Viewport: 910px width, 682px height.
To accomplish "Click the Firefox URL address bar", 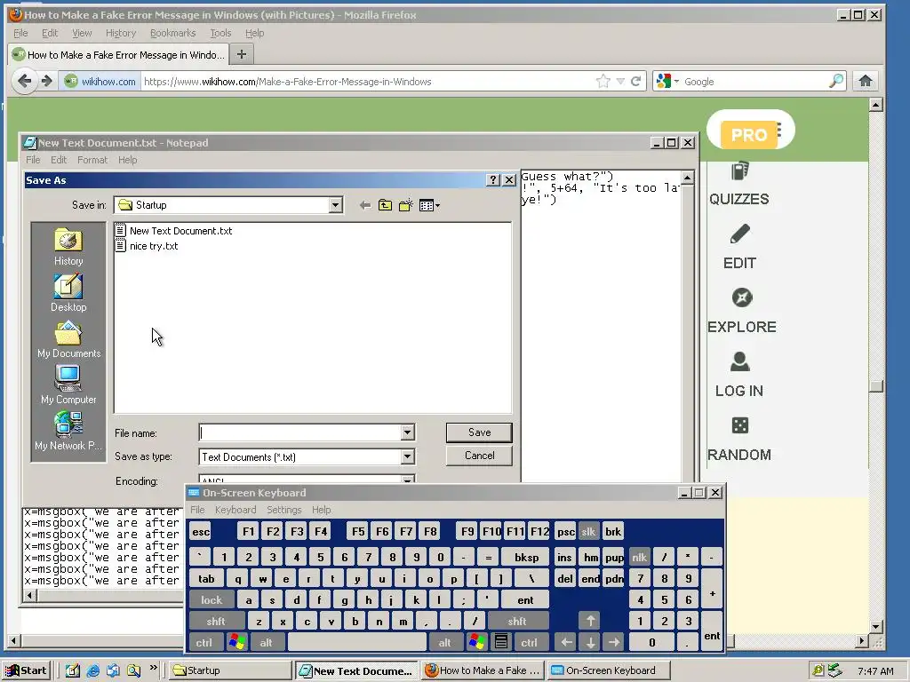I will point(368,81).
